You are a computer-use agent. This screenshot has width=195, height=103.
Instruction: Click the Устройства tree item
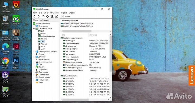[x=41, y=70]
